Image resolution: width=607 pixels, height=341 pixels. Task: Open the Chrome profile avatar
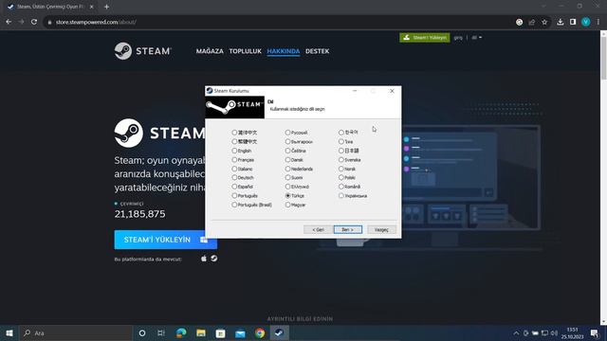586,22
